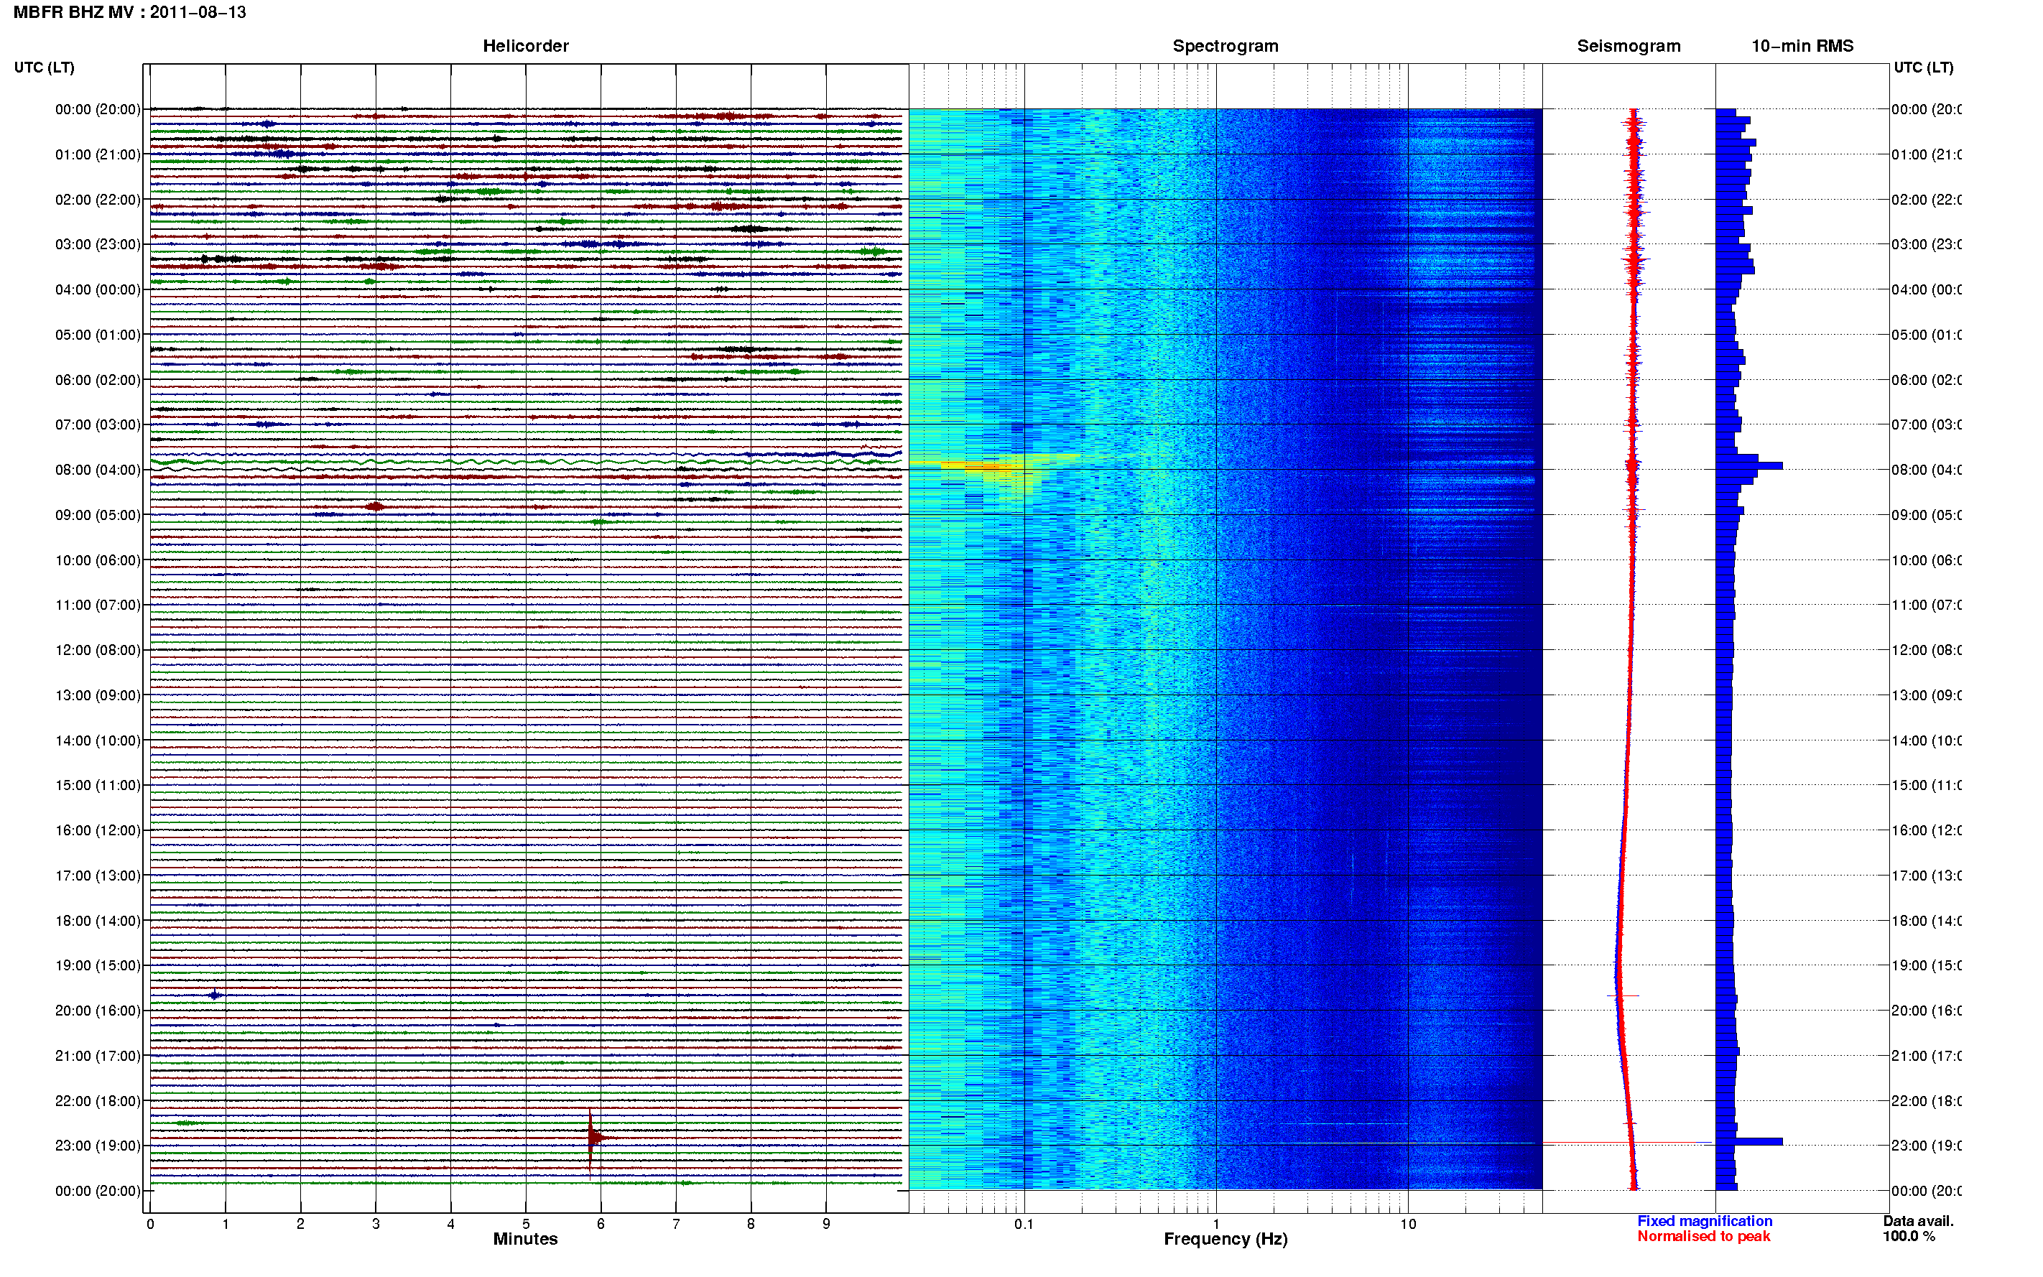The image size is (2043, 1277).
Task: Click the left-axis label '17:00 (13:00)'
Action: pyautogui.click(x=98, y=876)
